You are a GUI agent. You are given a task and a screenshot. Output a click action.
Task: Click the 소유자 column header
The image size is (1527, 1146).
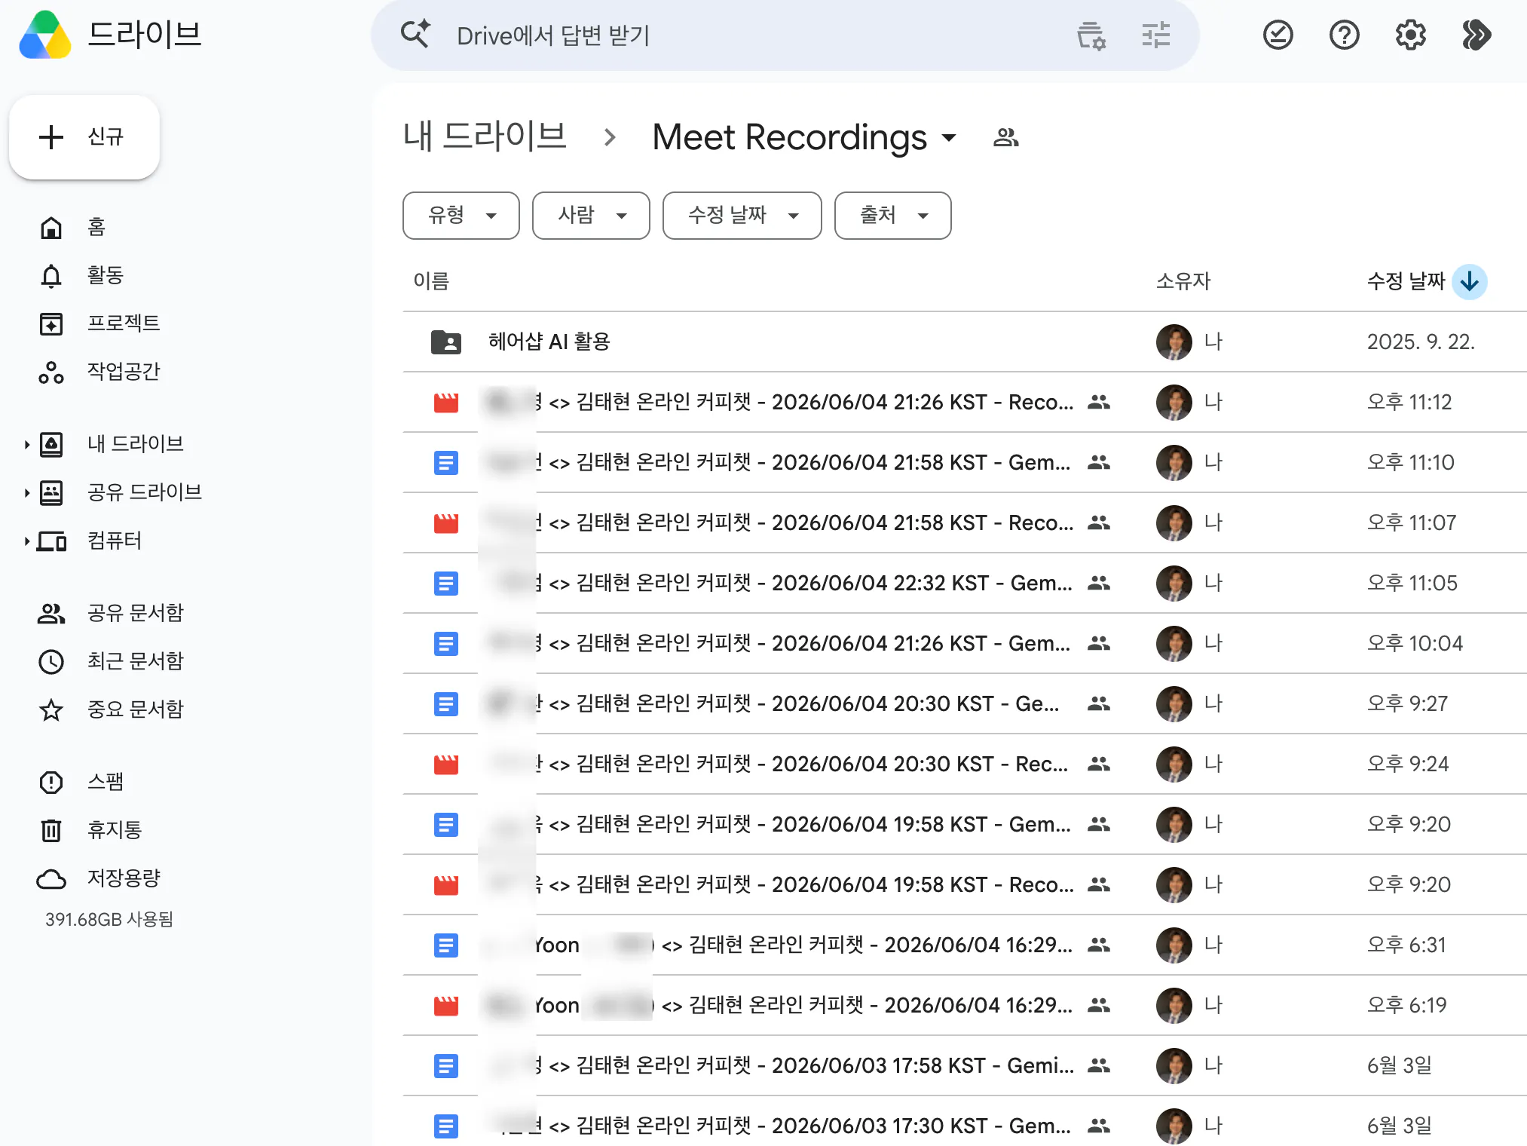pos(1183,281)
